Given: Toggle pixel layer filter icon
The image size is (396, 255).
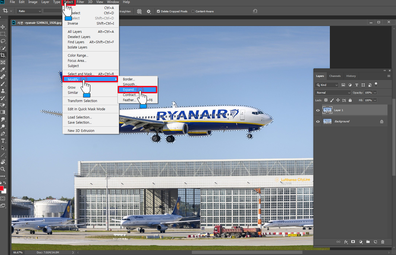Looking at the screenshot, I should coord(343,85).
